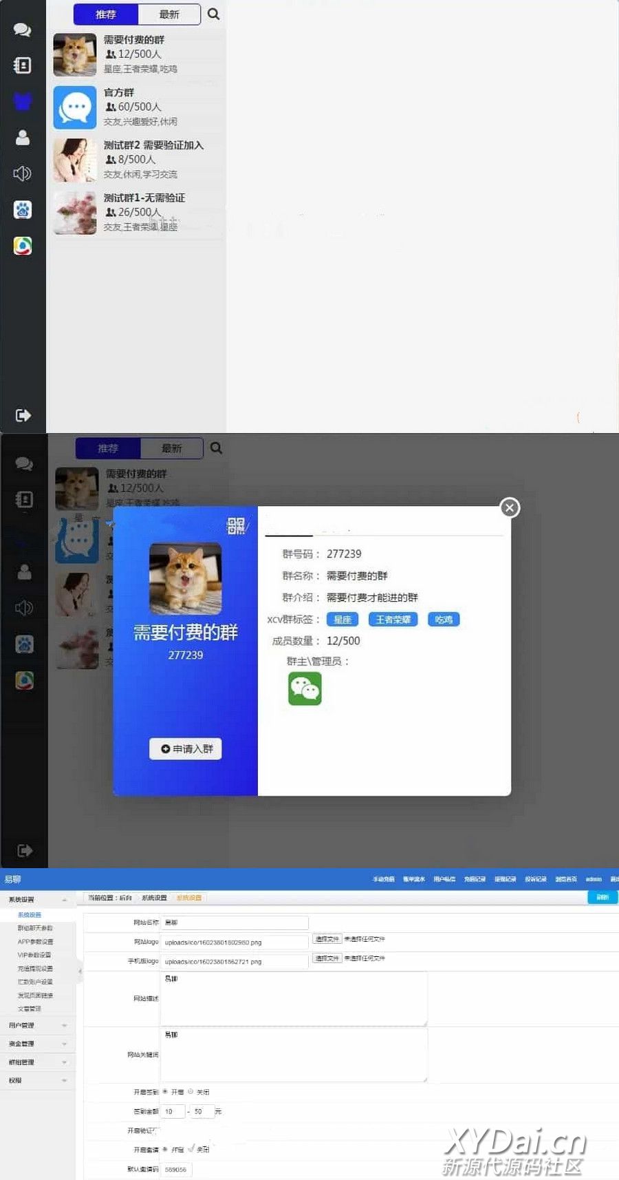Viewport: 619px width, 1180px height.
Task: Click the logout icon in the undimmed sidebar
Action: click(23, 415)
